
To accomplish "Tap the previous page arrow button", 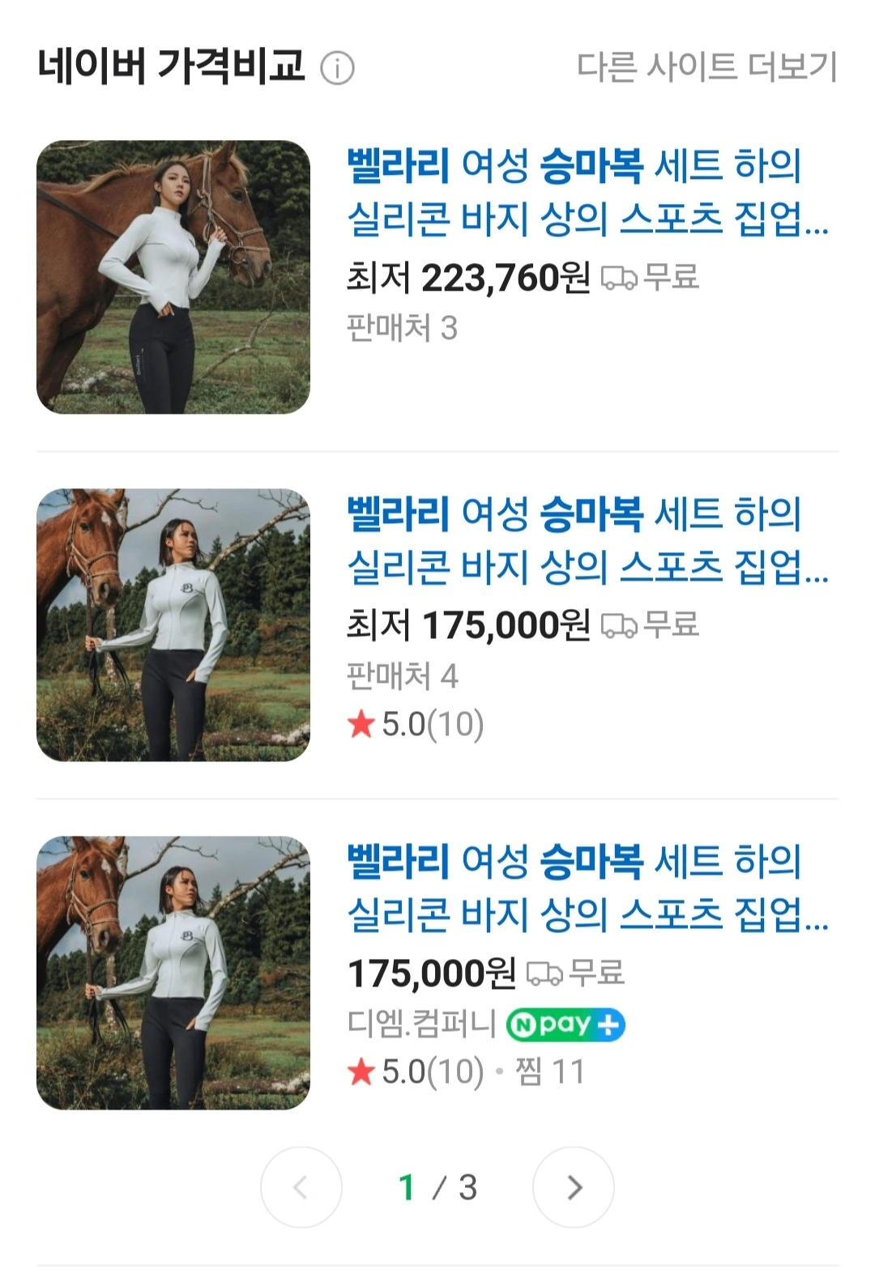I will (x=301, y=1187).
